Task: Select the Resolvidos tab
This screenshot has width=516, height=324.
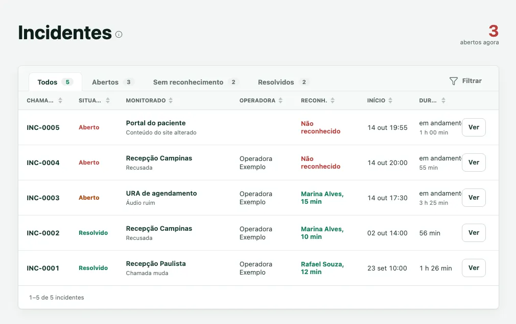Action: [284, 82]
